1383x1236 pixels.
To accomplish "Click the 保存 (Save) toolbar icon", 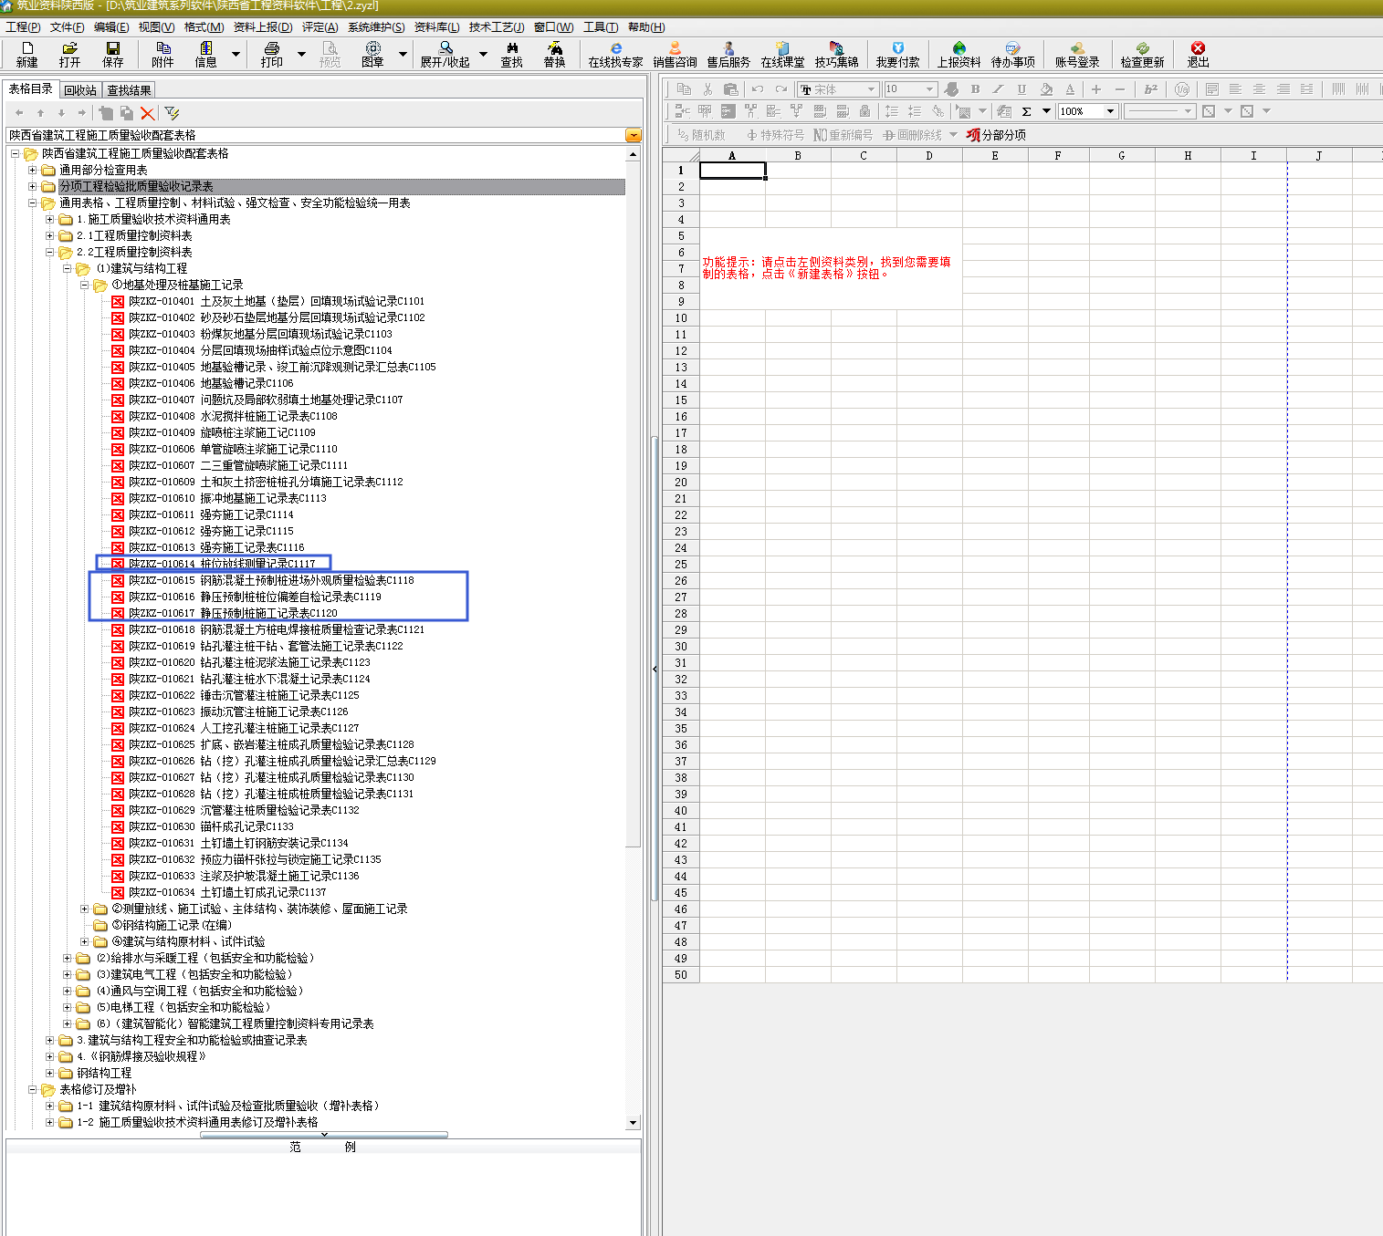I will 113,55.
